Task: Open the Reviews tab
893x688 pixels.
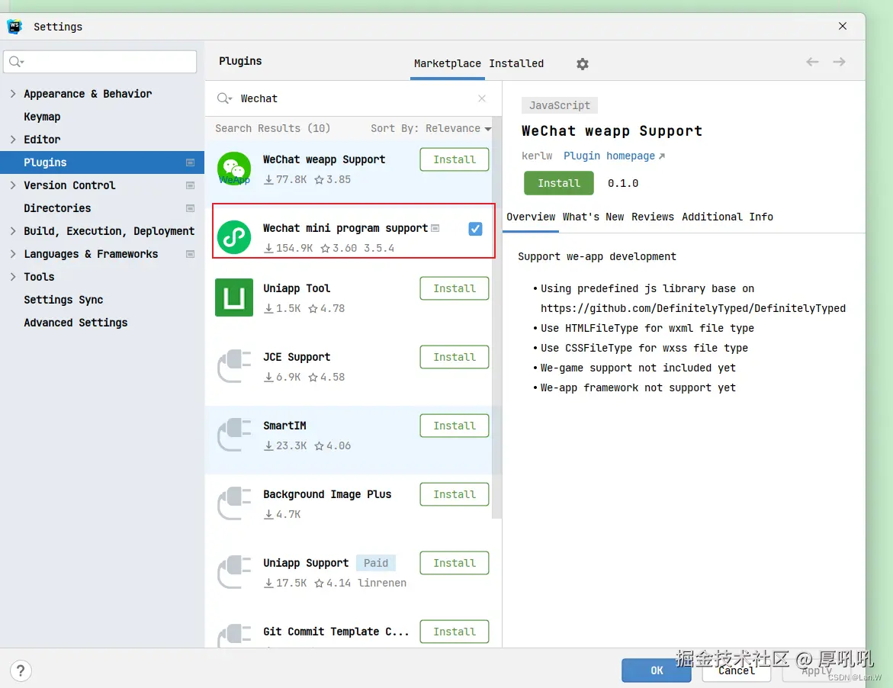Action: tap(653, 217)
